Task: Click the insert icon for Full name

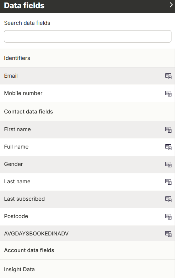Action: click(x=168, y=147)
